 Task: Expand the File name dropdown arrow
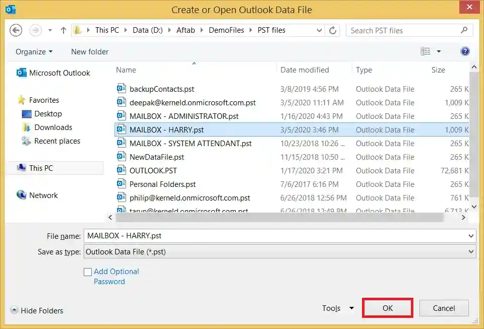coord(471,236)
